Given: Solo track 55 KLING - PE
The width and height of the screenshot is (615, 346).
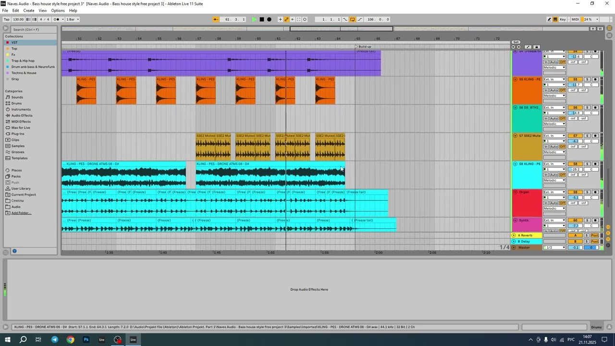Looking at the screenshot, I should (x=587, y=79).
